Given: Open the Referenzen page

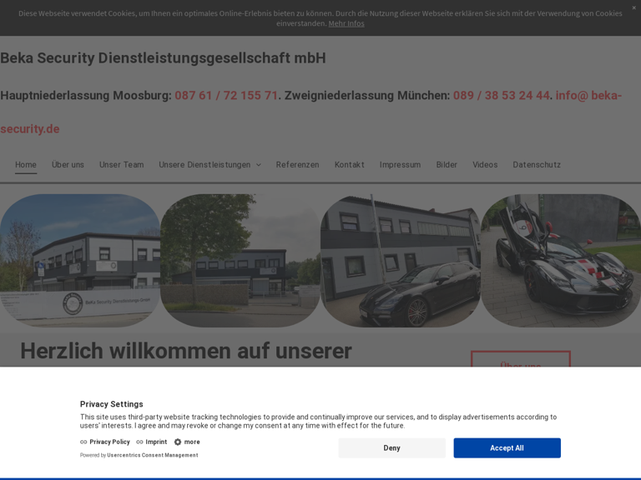Looking at the screenshot, I should tap(297, 165).
